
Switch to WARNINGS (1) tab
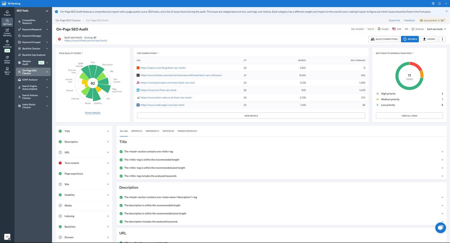click(152, 131)
